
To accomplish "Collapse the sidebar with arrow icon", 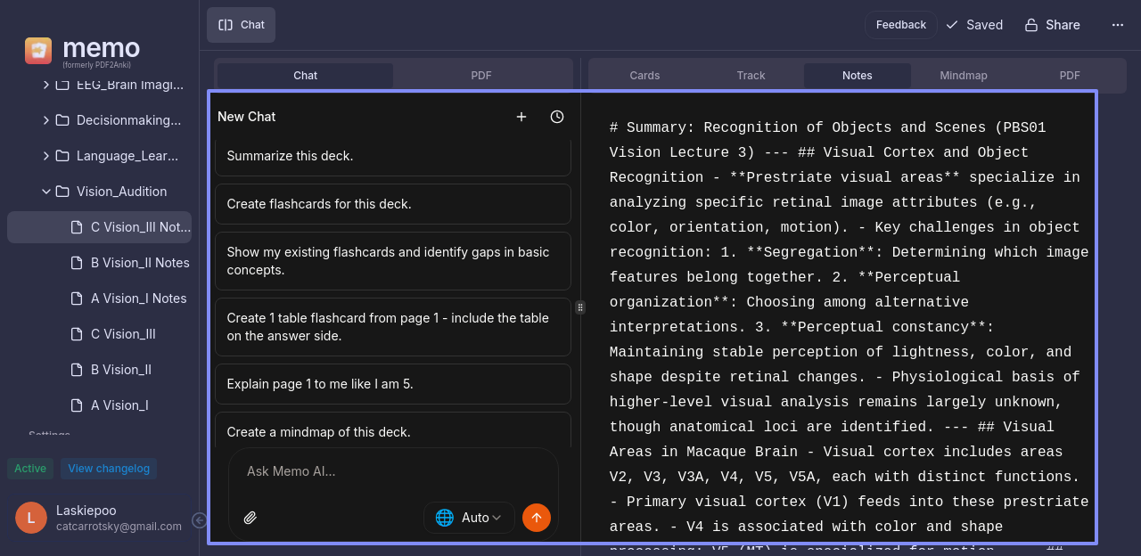I will pos(200,520).
